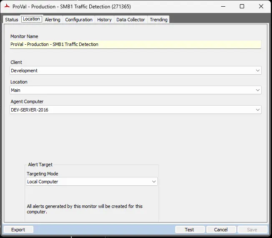272x238 pixels.
Task: View the History tab
Action: point(104,20)
